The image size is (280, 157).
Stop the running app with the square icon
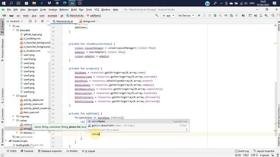(x=237, y=16)
